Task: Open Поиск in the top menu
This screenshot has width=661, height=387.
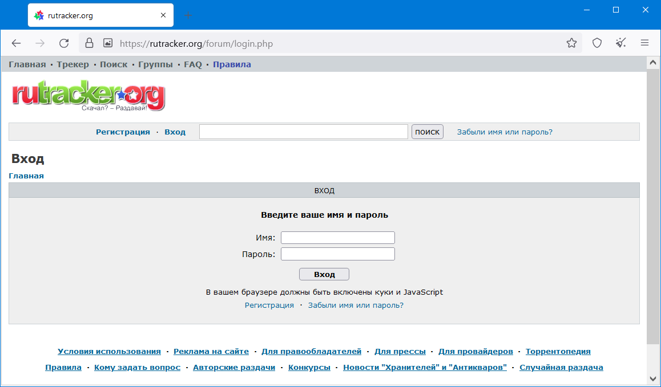Action: point(114,64)
